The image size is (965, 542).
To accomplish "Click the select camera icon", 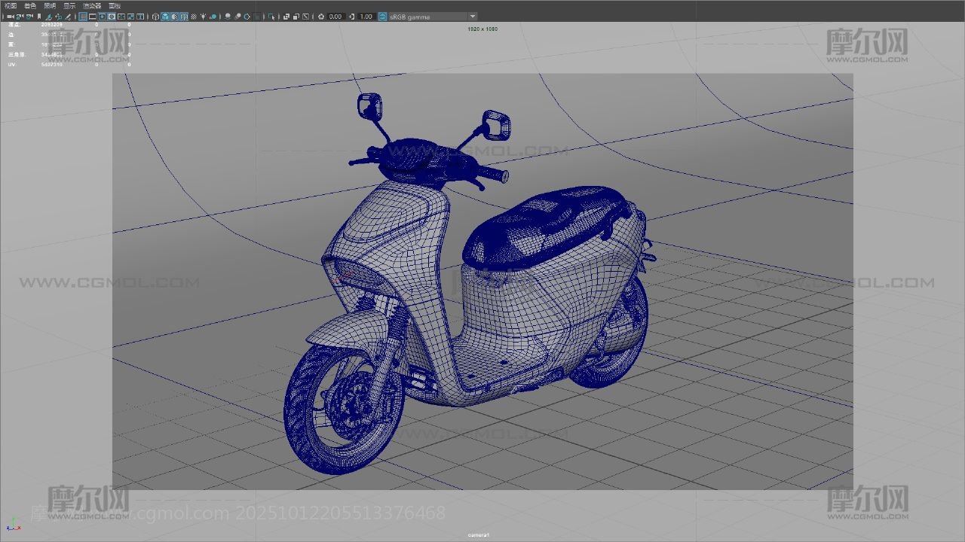I will (10, 17).
